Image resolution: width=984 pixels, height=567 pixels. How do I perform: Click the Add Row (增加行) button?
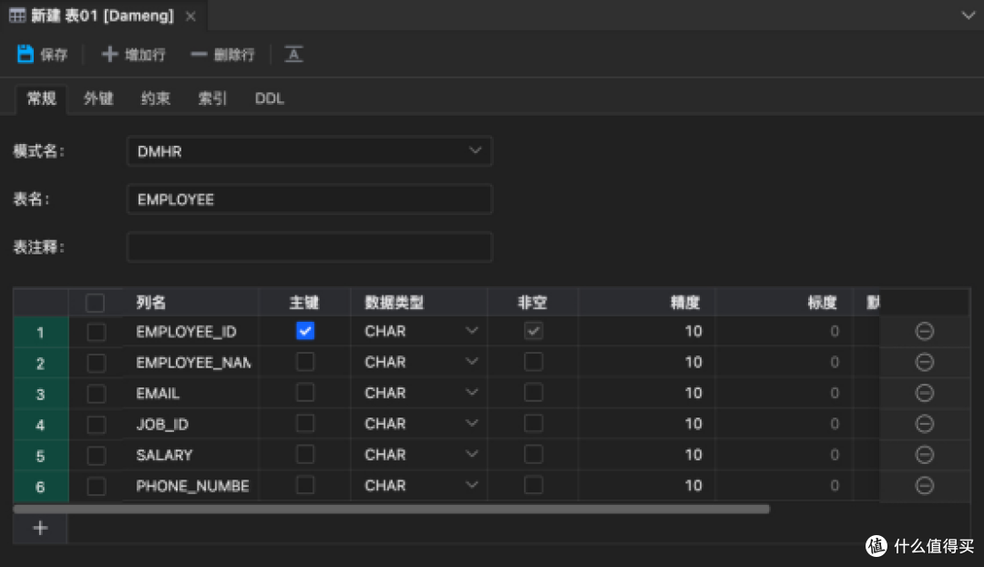click(x=133, y=55)
